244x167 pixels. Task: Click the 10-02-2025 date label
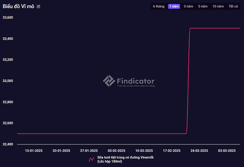pos(144,151)
